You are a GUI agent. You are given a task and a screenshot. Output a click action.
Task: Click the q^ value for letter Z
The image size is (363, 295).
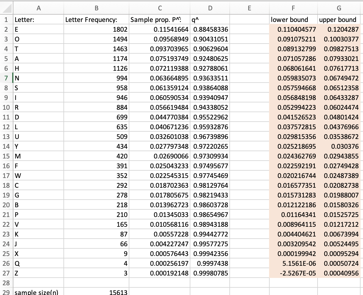pyautogui.click(x=210, y=273)
